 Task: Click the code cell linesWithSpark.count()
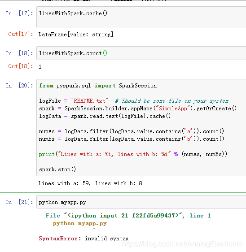141,53
